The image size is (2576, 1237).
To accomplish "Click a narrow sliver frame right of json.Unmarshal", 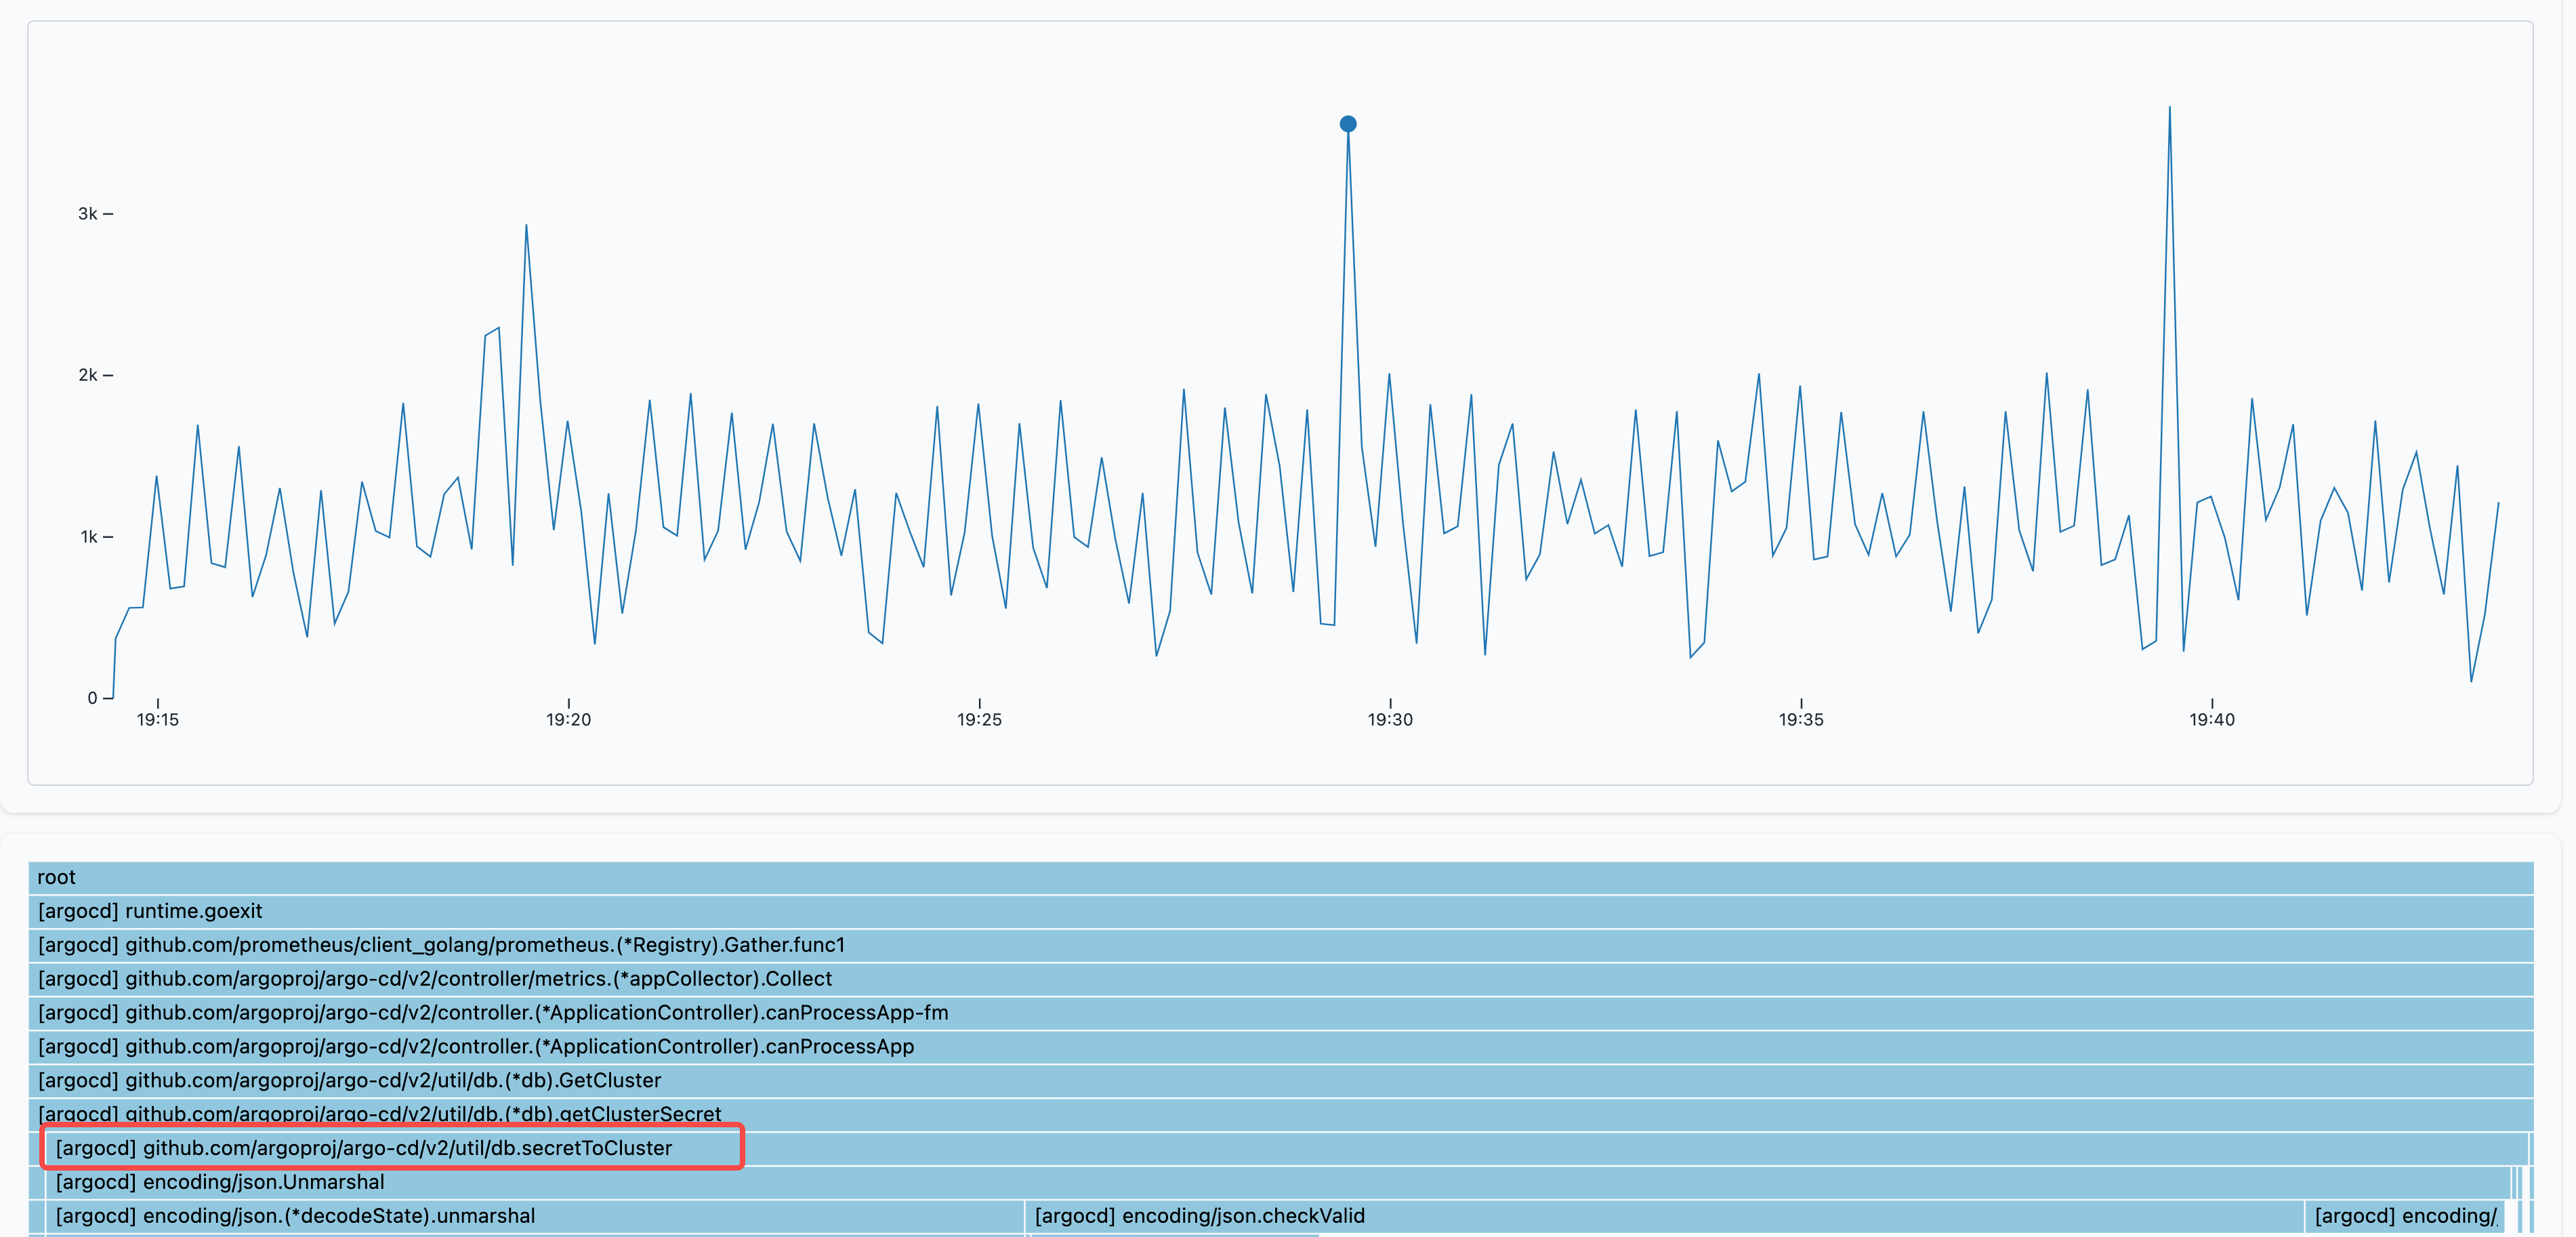I will [2520, 1182].
